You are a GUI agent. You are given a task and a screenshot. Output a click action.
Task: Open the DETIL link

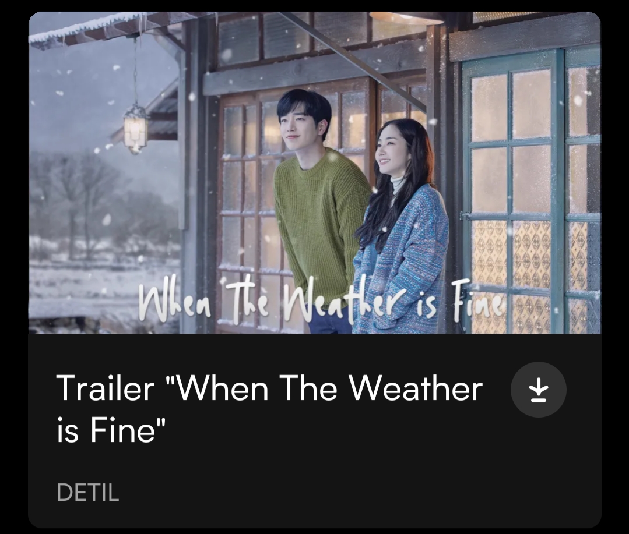pyautogui.click(x=88, y=492)
